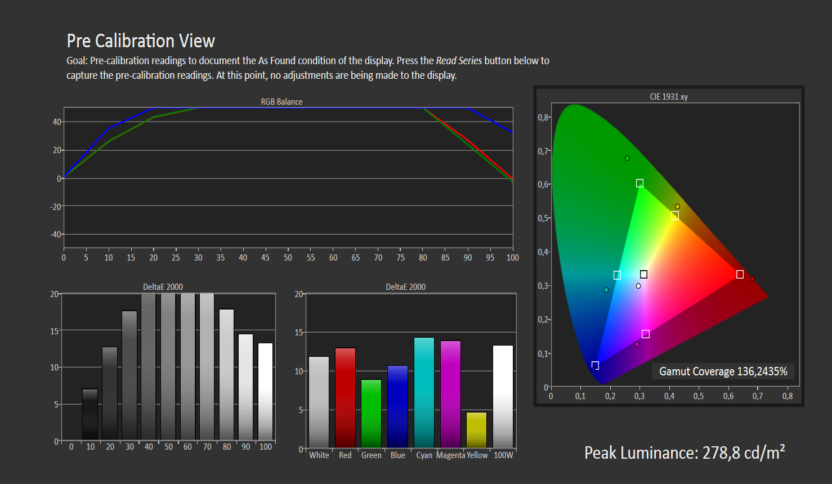The image size is (832, 484).
Task: Click the Cyan DeltaE color bar
Action: click(424, 393)
